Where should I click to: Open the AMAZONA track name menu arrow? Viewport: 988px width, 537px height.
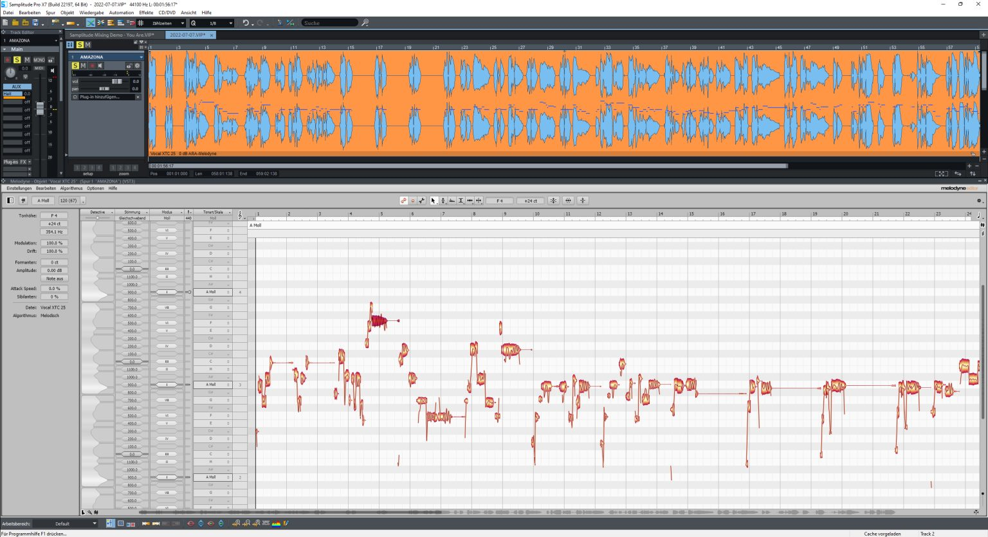141,57
